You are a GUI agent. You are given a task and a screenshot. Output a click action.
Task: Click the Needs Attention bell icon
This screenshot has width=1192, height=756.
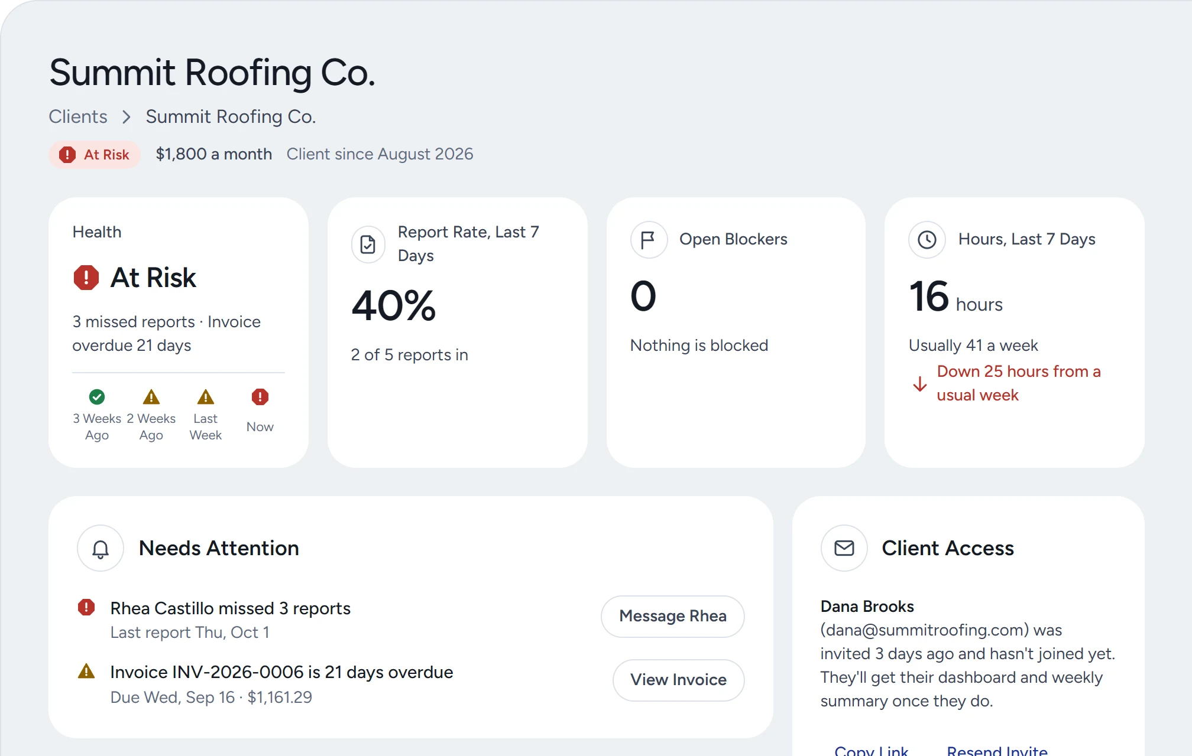(101, 548)
